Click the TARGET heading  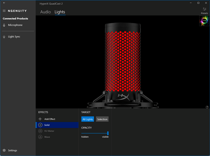[86, 112]
